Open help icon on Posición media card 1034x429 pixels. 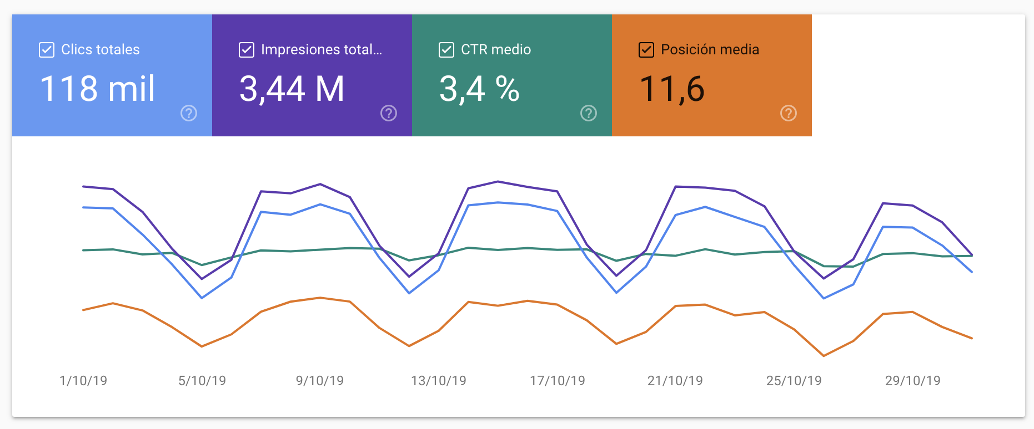[x=789, y=113]
